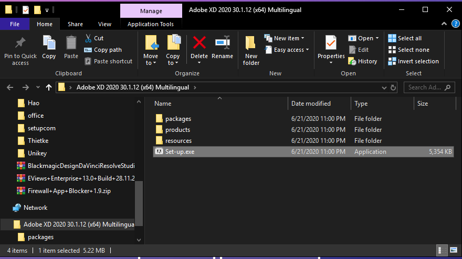This screenshot has width=462, height=259.
Task: Click the Copy ribbon icon
Action: click(49, 47)
